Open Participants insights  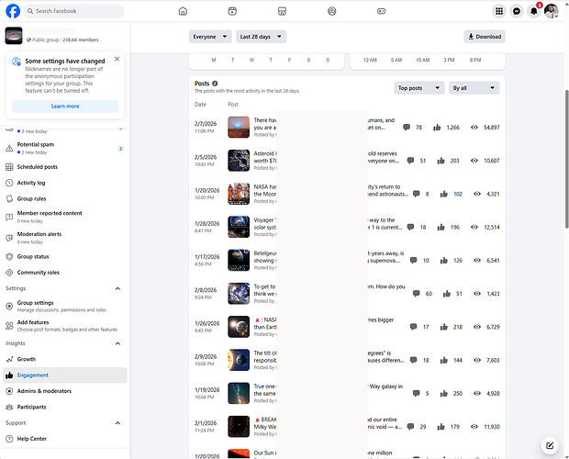click(65, 407)
